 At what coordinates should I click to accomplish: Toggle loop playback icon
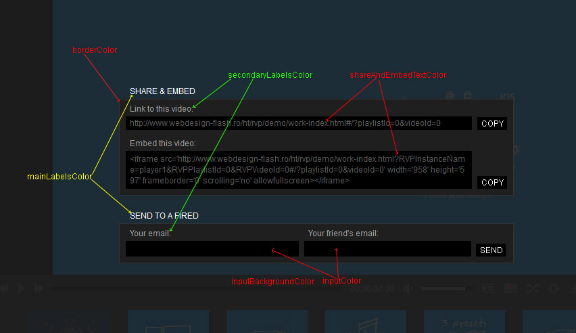tap(554, 288)
